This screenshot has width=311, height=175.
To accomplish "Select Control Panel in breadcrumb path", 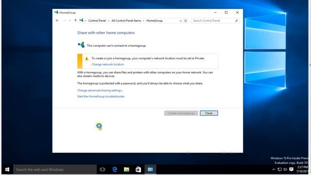I will click(97, 20).
